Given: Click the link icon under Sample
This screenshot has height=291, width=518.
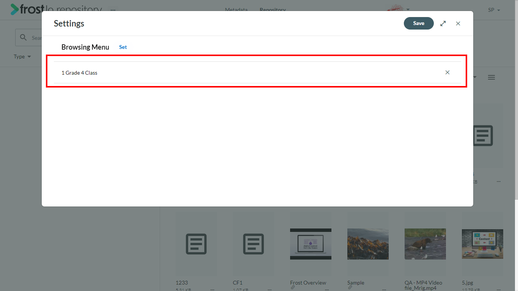Looking at the screenshot, I should 350,288.
